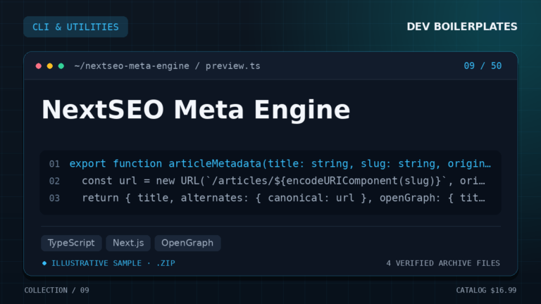
Task: Click the red window dot
Action: point(39,66)
